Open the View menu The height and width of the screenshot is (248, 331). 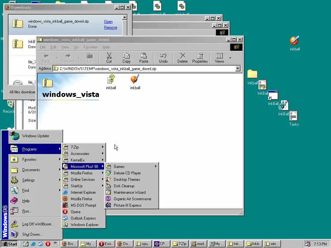pos(65,47)
